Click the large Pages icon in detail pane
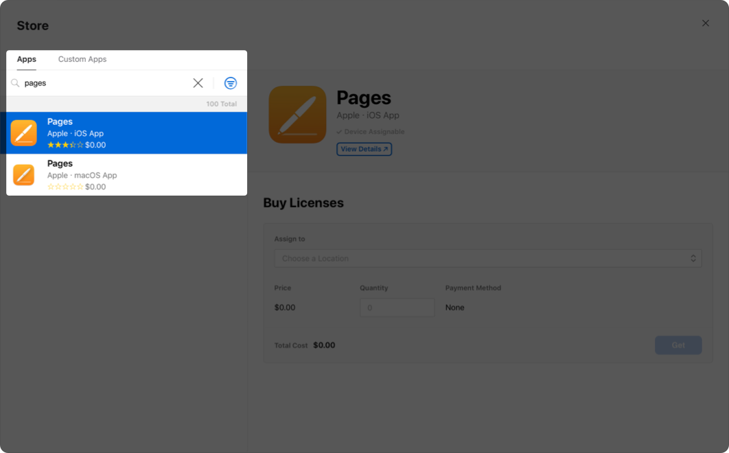Screen dimensions: 729x453 coord(297,115)
